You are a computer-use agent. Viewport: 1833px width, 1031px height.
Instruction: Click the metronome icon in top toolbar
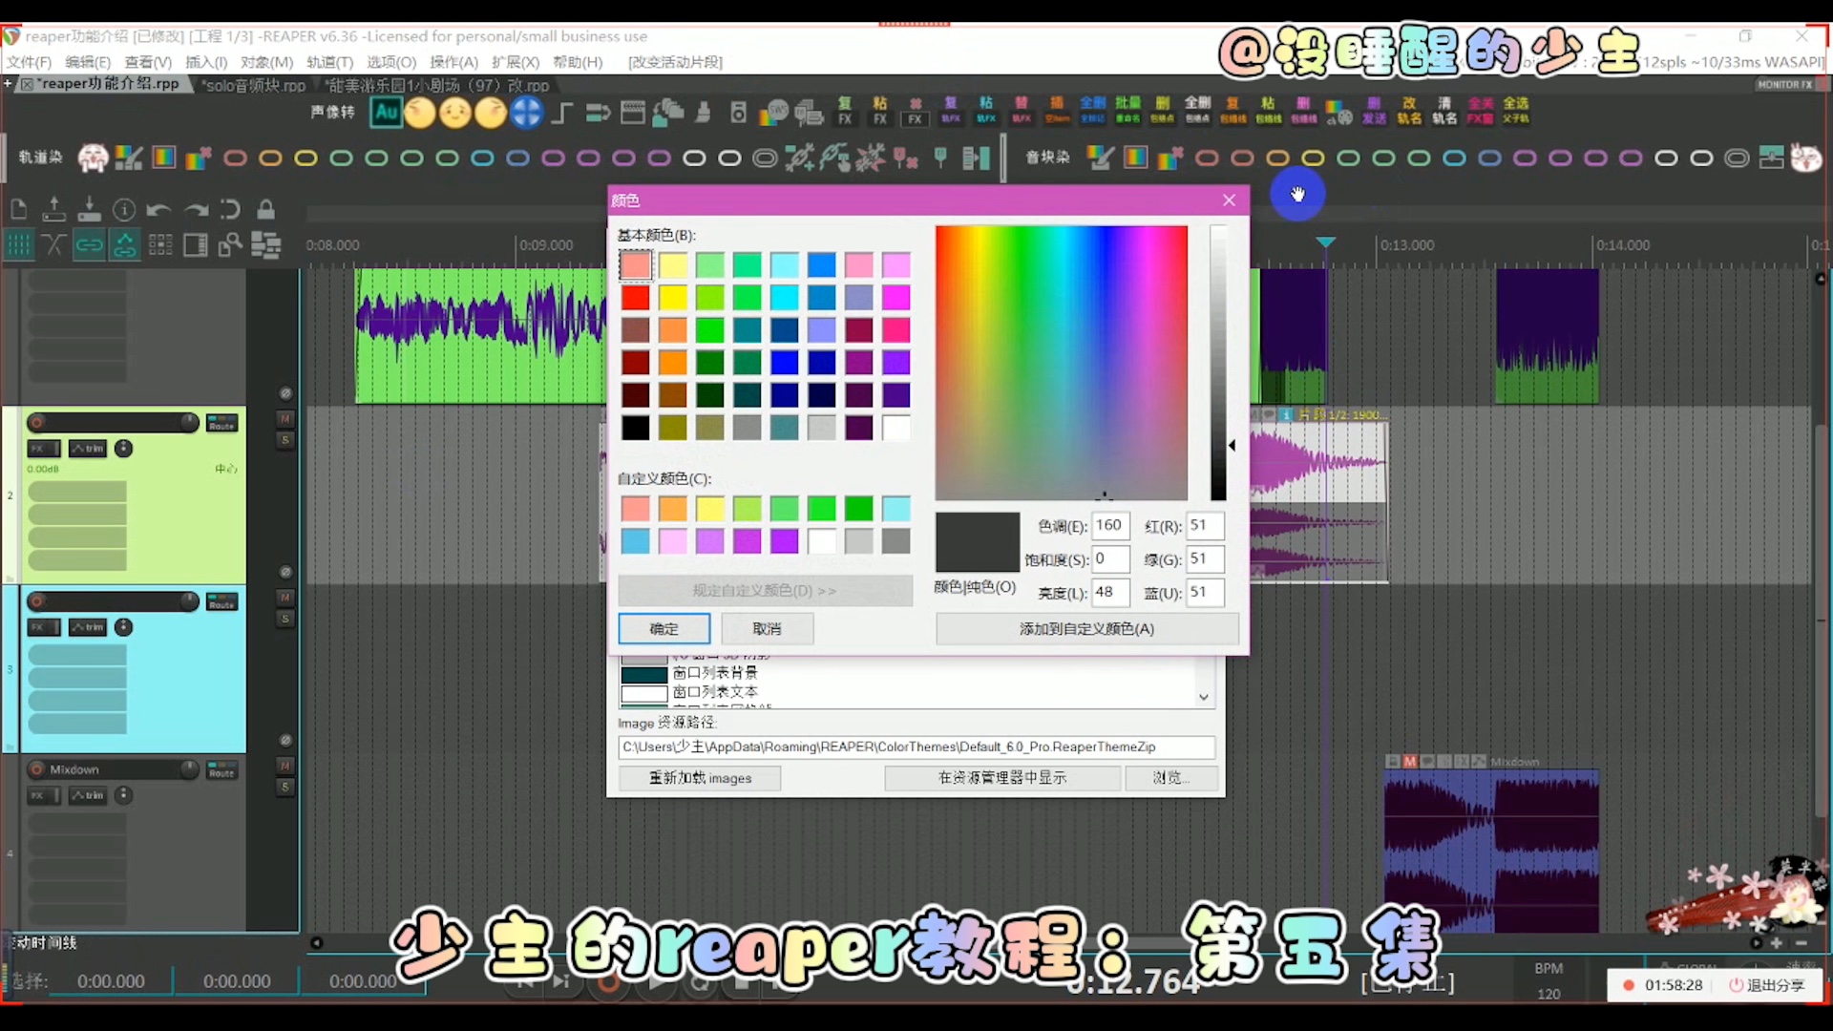(704, 114)
